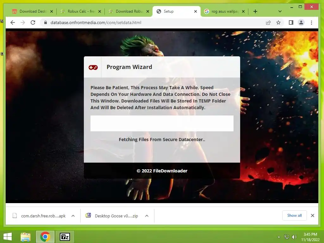Reload the current page
Viewport: 324px width, 243px height.
pos(33,22)
